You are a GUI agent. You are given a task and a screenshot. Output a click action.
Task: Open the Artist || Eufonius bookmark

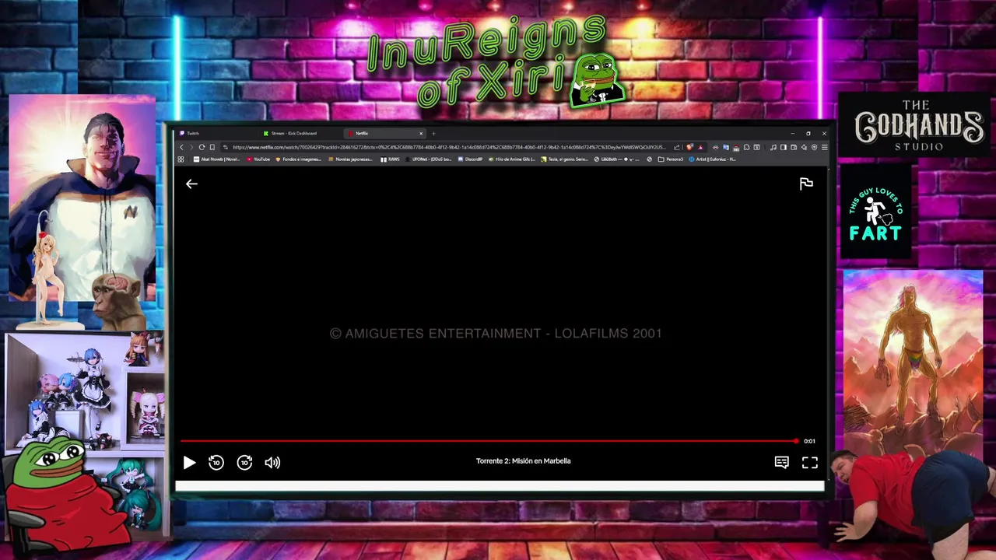712,159
